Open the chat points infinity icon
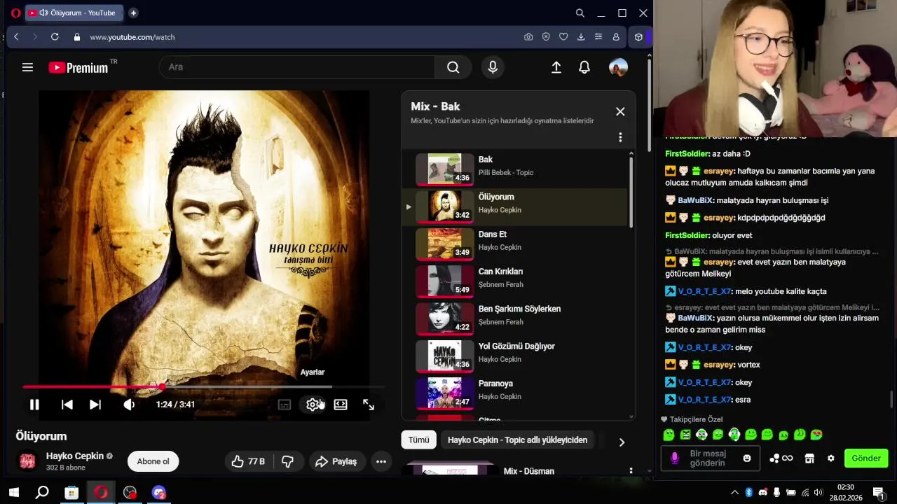The width and height of the screenshot is (897, 504). (781, 458)
